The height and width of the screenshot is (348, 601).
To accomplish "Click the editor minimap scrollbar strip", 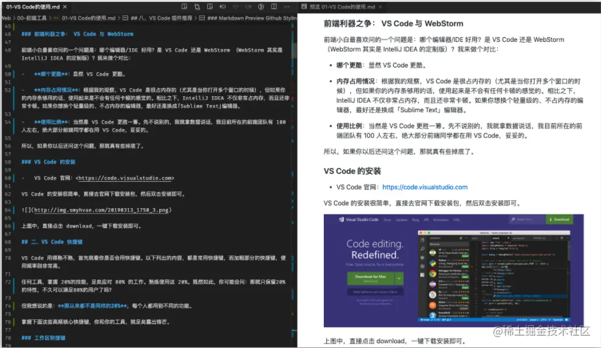I will 294,184.
